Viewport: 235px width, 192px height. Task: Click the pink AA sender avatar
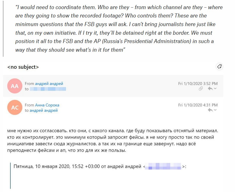pos(15,86)
